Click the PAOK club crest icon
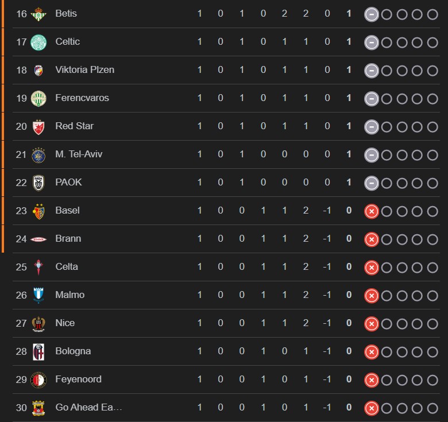This screenshot has width=448, height=422. tap(38, 183)
